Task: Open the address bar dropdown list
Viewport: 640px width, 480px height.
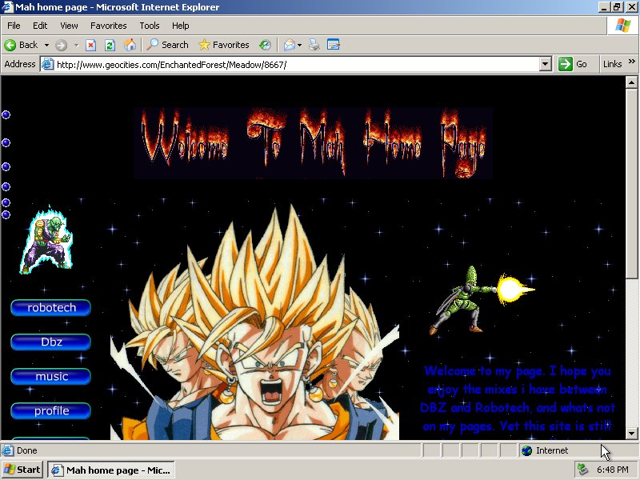Action: (545, 64)
